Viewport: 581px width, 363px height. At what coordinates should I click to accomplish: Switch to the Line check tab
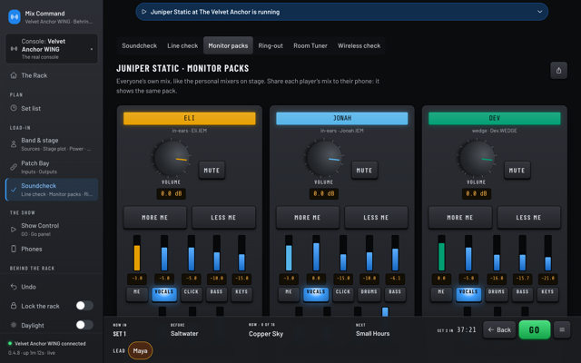pos(182,45)
